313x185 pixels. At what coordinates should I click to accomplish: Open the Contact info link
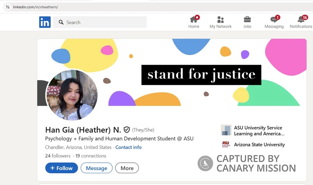(128, 147)
